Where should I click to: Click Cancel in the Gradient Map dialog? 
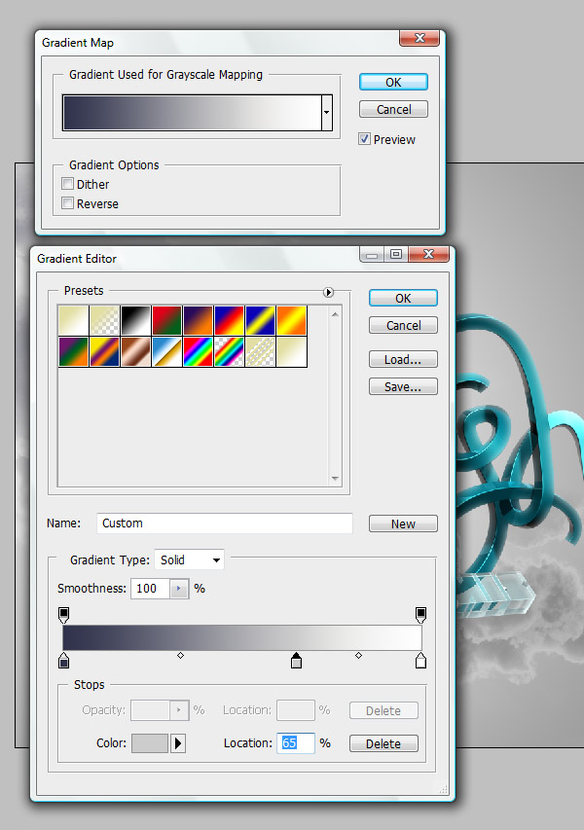tap(393, 110)
